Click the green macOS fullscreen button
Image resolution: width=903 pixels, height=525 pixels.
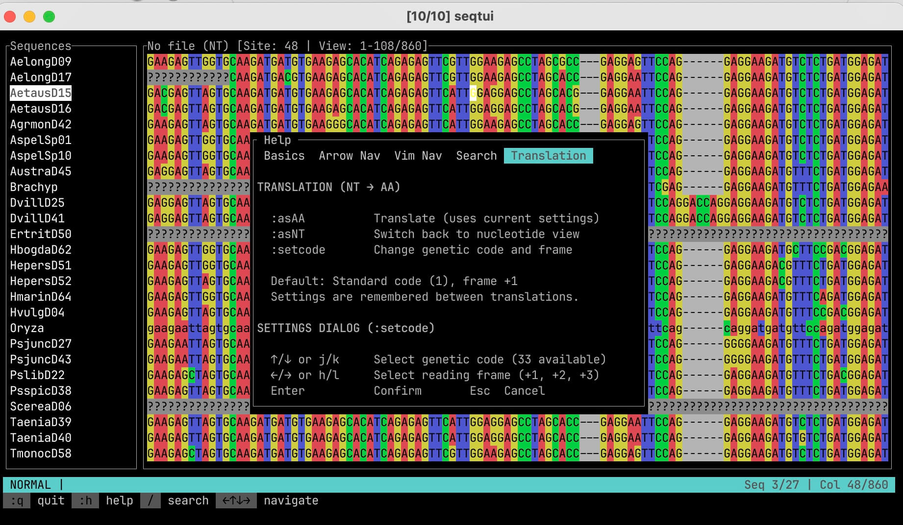point(49,17)
